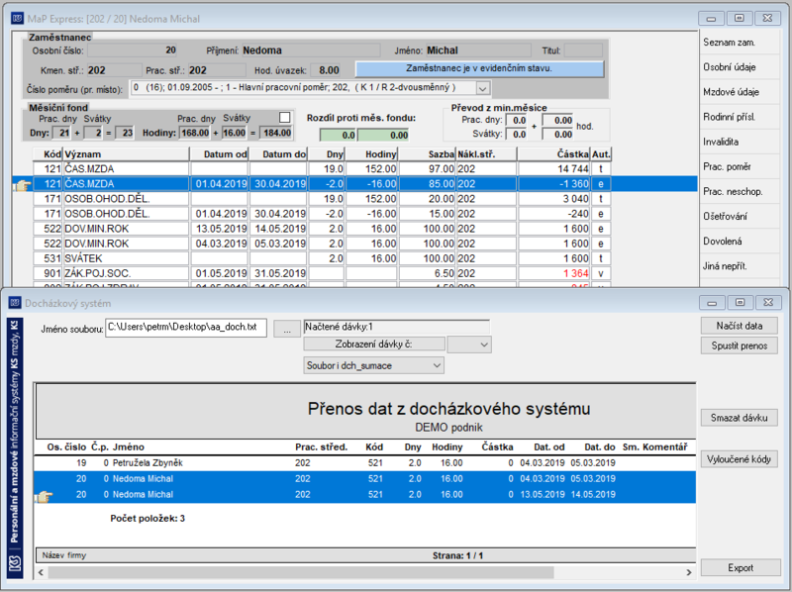
Task: Click the left arrow of the horizontal scrollbar
Action: (41, 572)
